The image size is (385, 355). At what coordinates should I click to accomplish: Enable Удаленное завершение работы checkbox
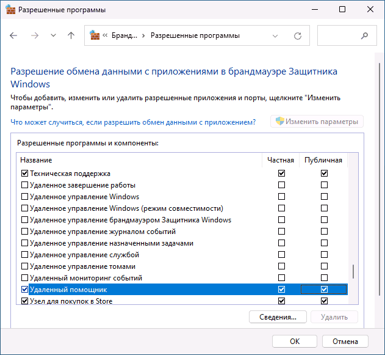tap(24, 185)
